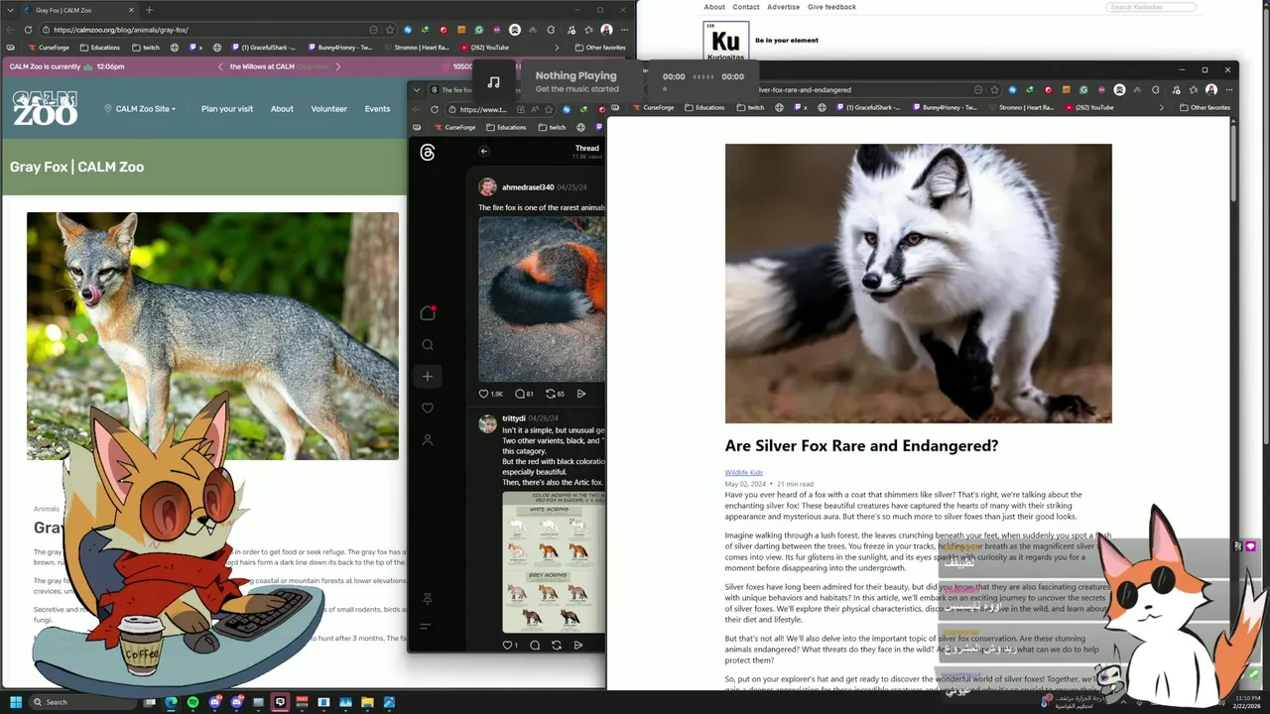The width and height of the screenshot is (1270, 714).
Task: Go back from the Thread view
Action: coord(484,152)
